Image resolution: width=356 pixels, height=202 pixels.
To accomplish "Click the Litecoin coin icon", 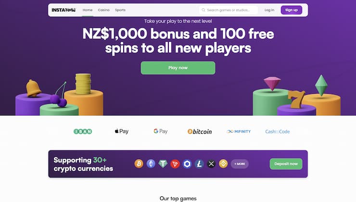I will coord(199,164).
